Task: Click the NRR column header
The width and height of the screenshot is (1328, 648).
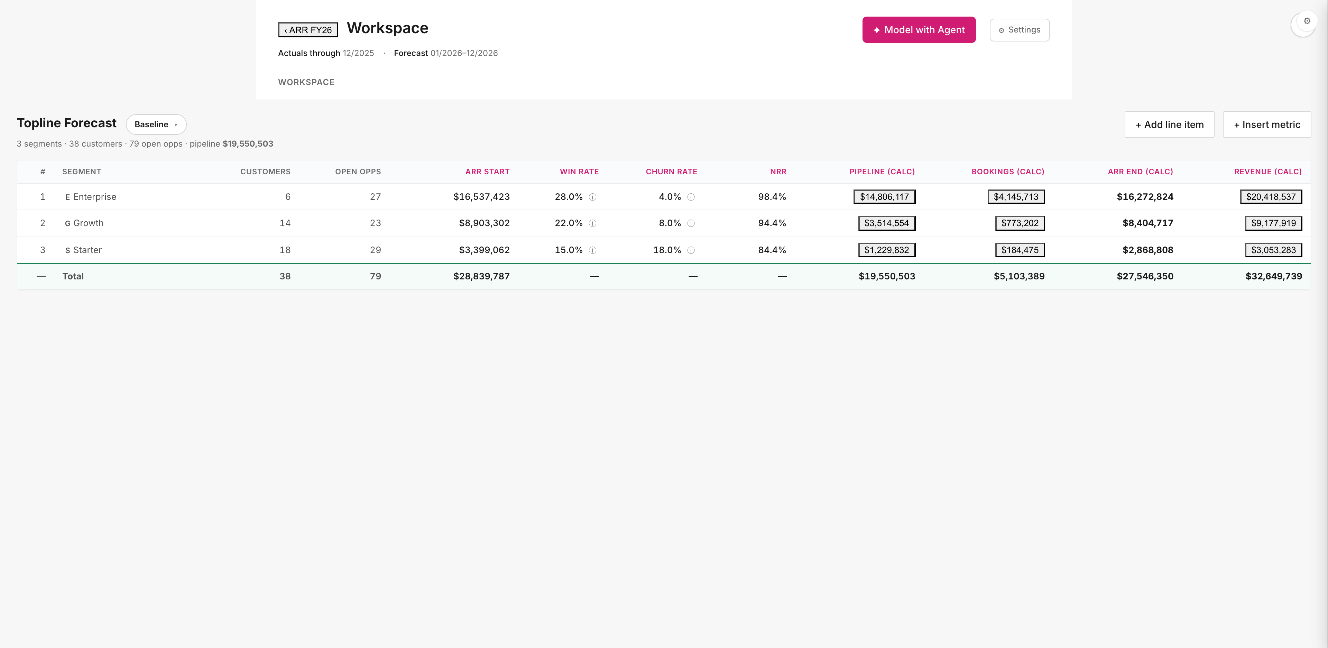Action: coord(778,172)
